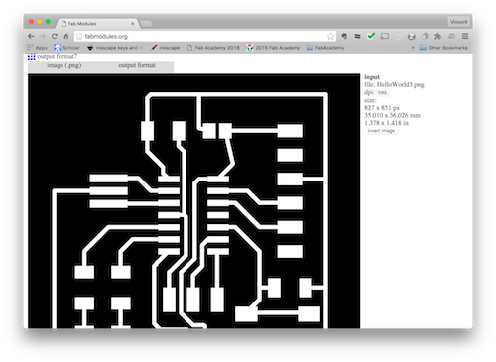This screenshot has width=496, height=362.
Task: Click the Fab Modules colored dots logo
Action: pos(32,57)
